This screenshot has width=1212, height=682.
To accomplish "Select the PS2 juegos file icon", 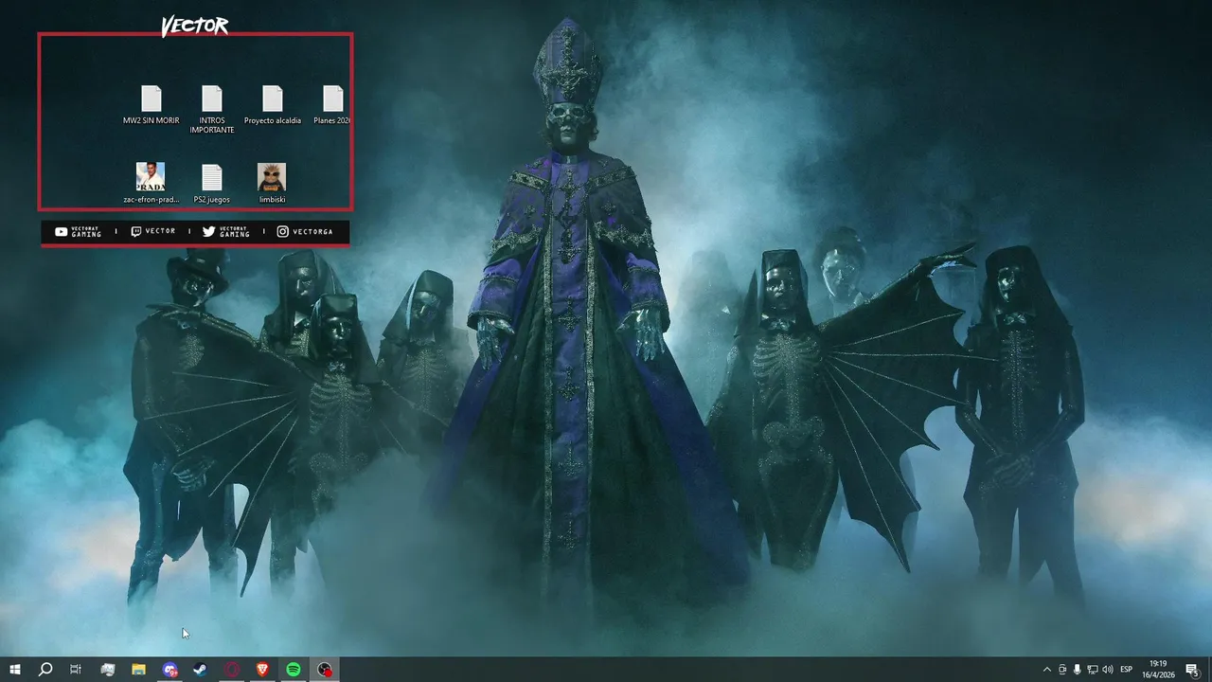I will click(212, 177).
